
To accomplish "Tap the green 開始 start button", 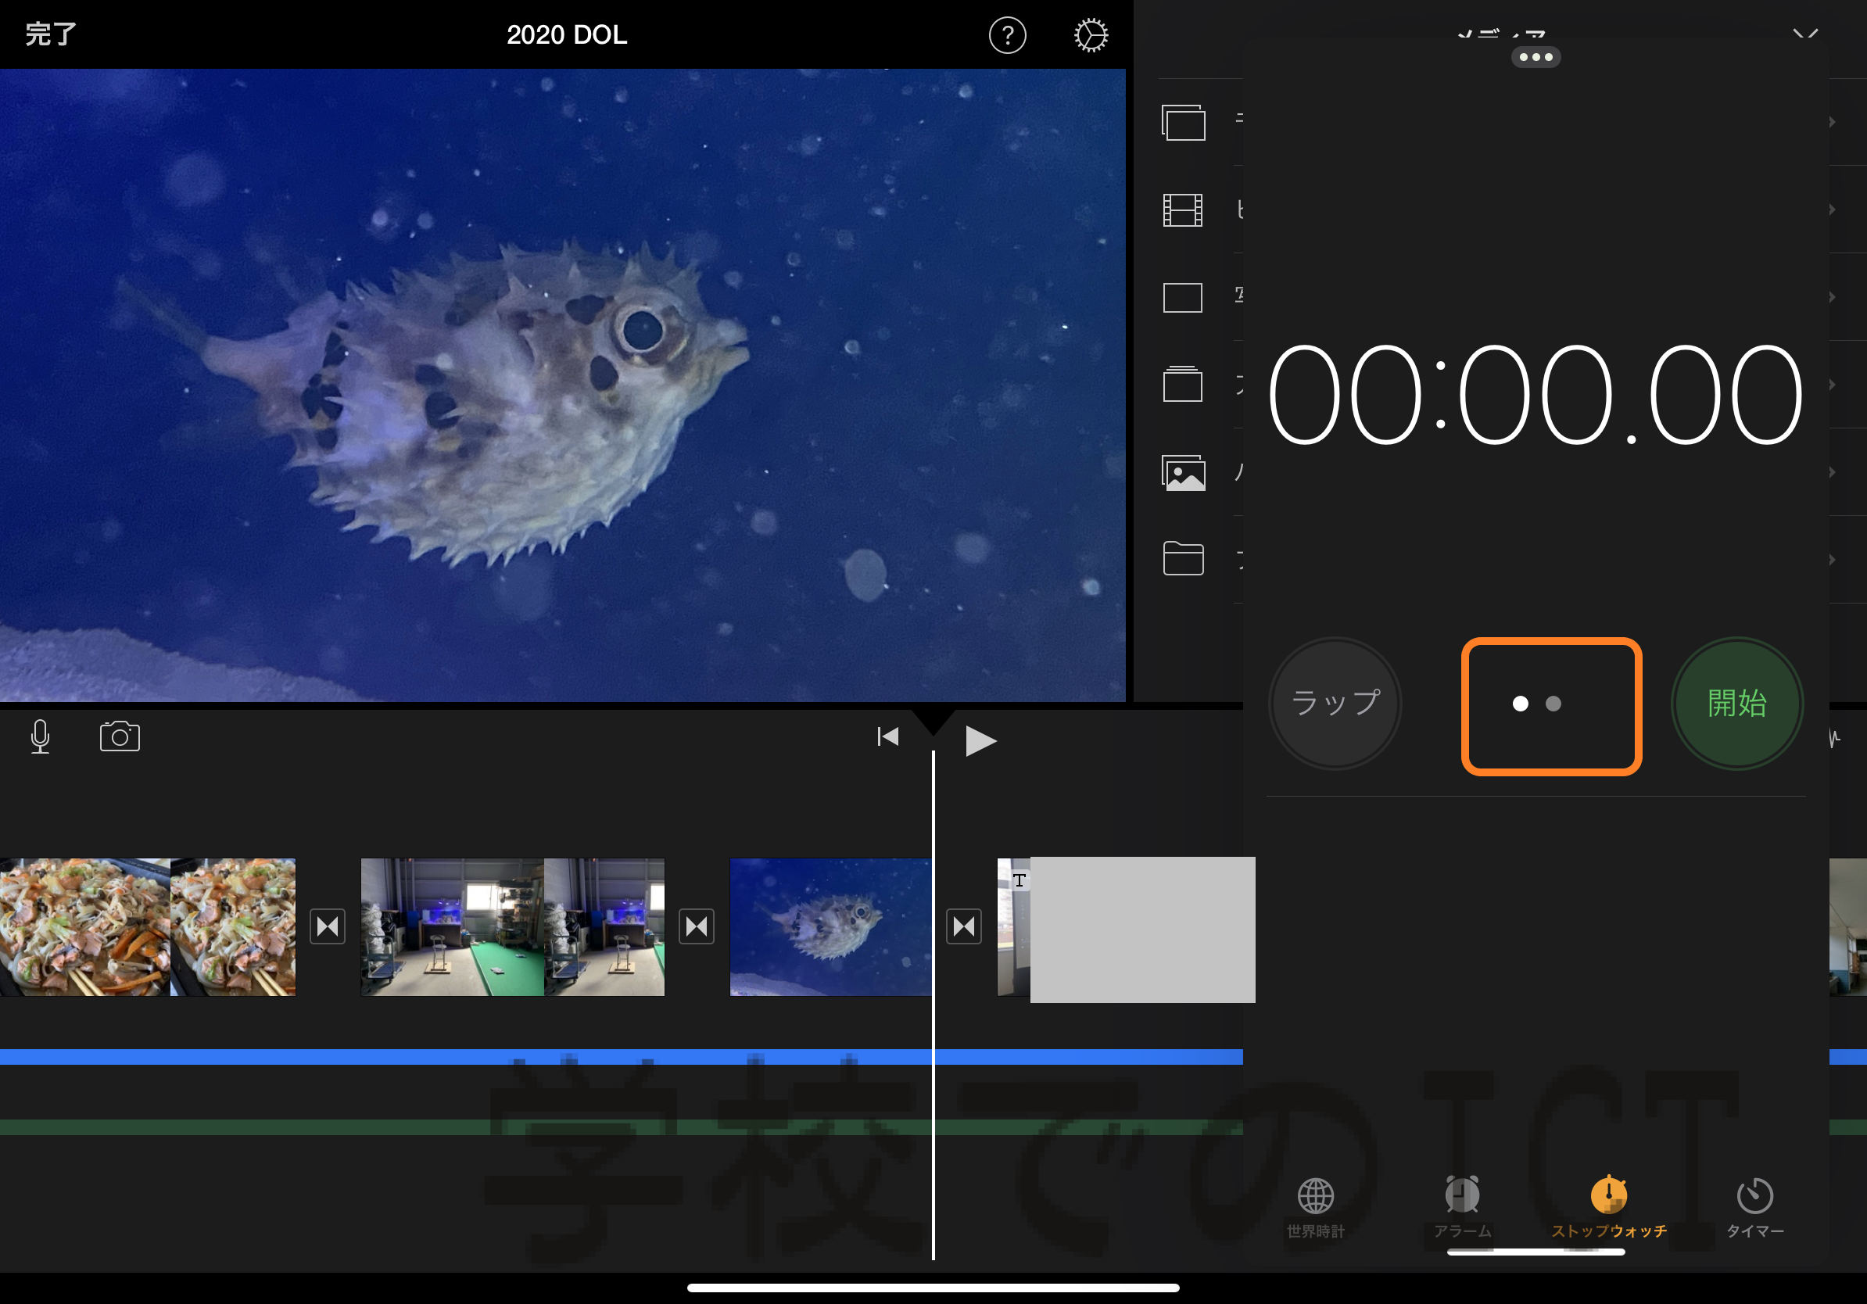I will (x=1737, y=704).
